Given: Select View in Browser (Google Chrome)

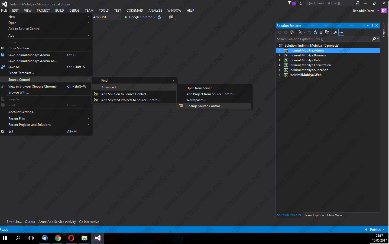Looking at the screenshot, I should click(x=46, y=86).
